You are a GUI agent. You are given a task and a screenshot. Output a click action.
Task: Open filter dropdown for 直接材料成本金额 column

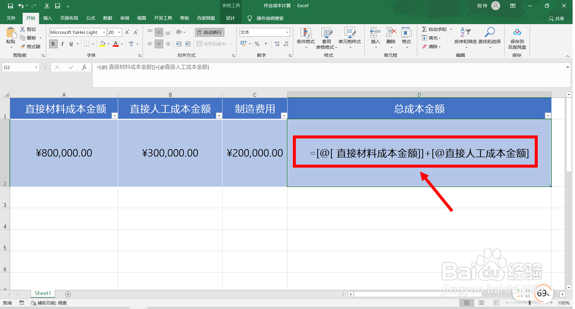115,116
